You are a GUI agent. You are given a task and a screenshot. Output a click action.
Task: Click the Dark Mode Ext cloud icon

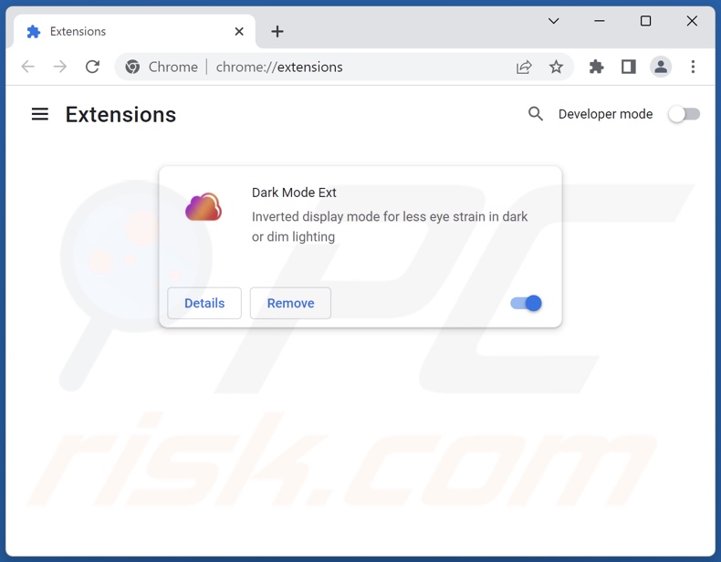coord(204,207)
